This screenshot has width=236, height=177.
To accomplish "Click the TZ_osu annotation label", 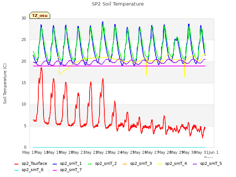I will 40,15.
